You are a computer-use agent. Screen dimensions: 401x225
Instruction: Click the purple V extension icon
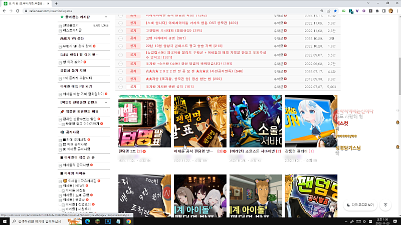pos(357,11)
